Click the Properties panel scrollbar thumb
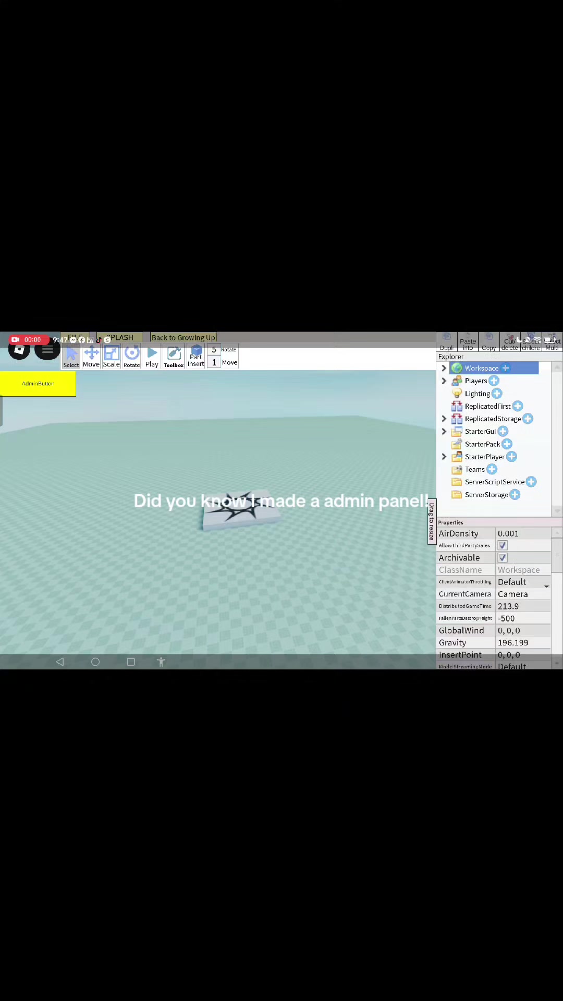563x1001 pixels. coord(557,555)
